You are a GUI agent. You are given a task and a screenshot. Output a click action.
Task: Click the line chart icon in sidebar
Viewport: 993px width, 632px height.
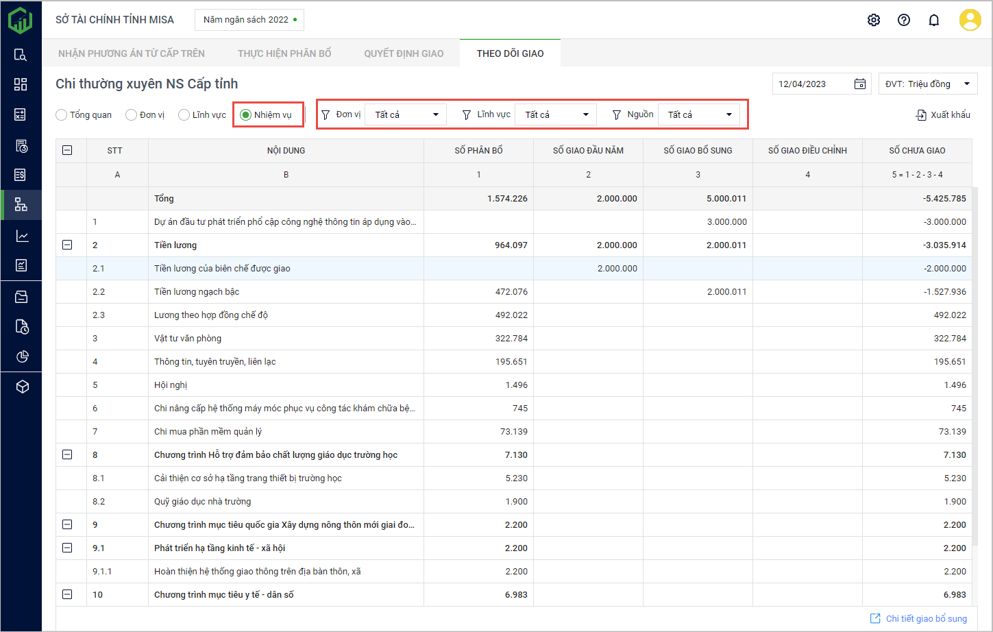(21, 236)
